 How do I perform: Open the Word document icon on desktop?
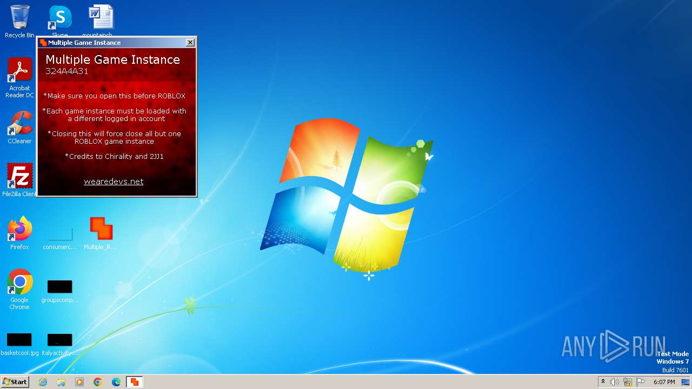coord(101,21)
